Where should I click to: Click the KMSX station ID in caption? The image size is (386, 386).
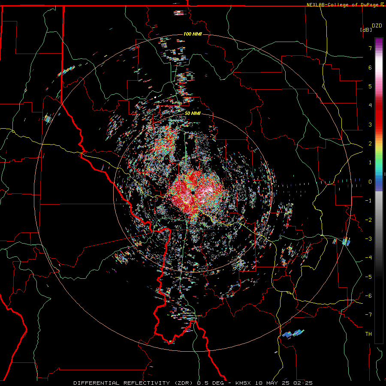[x=244, y=383]
